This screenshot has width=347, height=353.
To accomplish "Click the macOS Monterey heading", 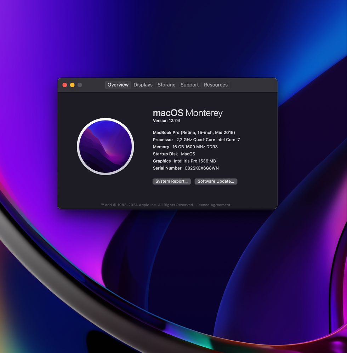I will (x=188, y=113).
